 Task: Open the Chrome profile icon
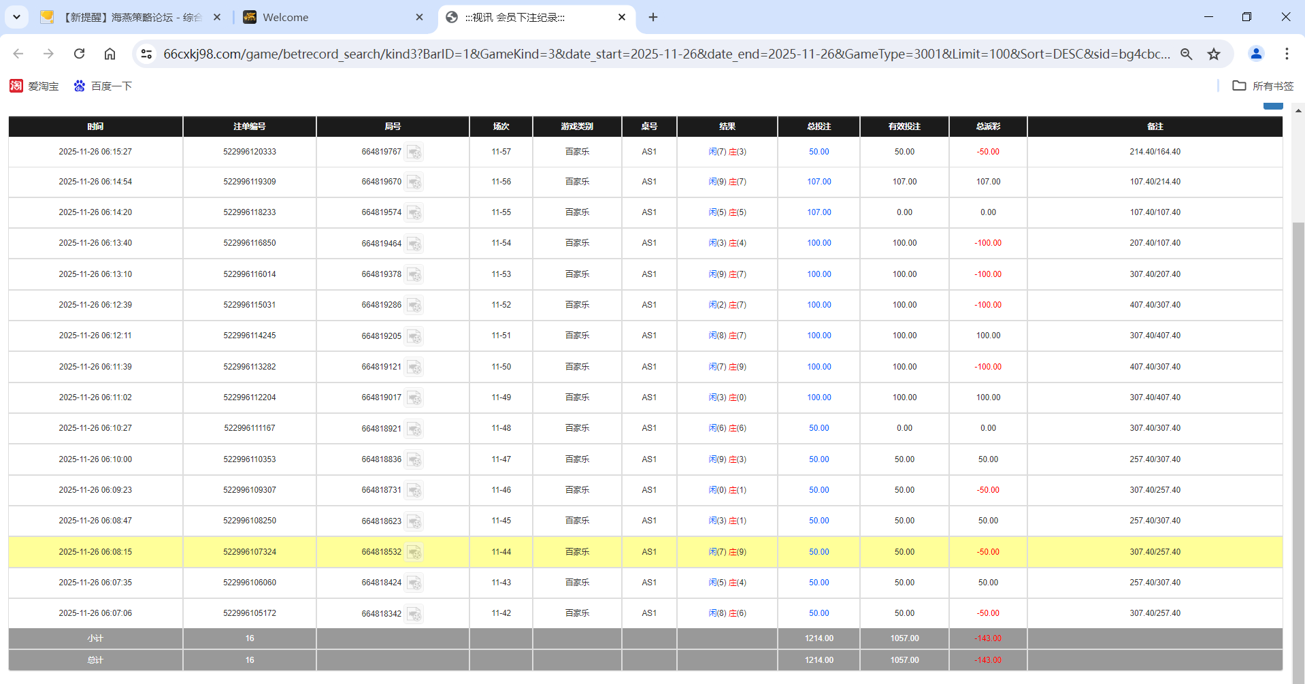coord(1255,54)
